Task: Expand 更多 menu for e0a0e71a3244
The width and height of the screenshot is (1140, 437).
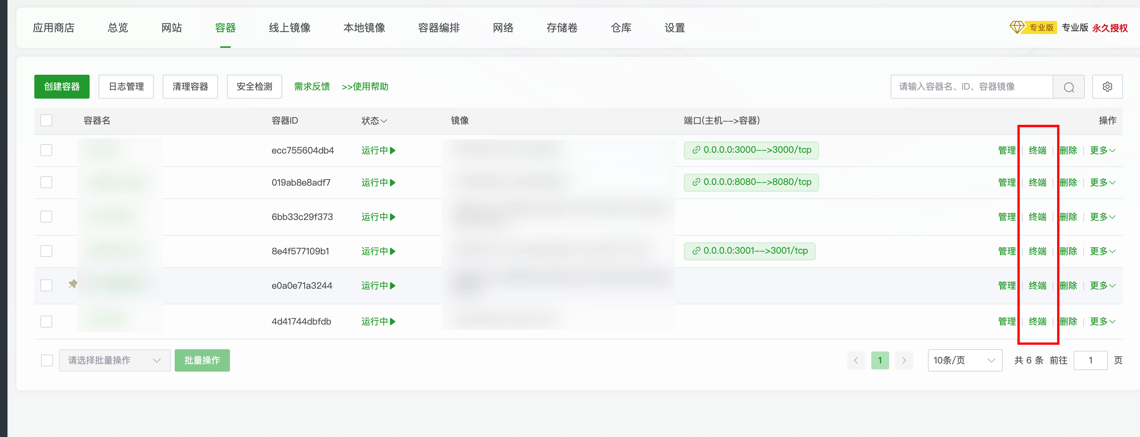Action: (x=1102, y=286)
